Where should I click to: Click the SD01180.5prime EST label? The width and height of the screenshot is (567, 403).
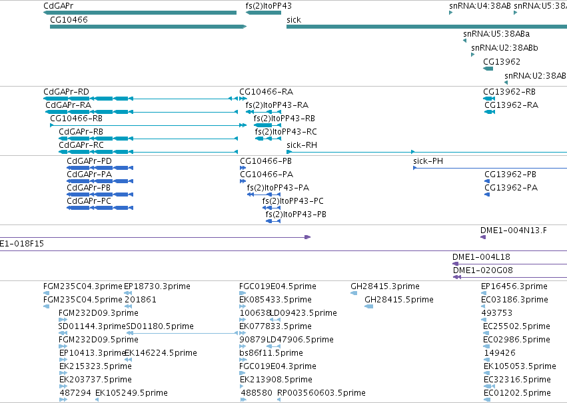pos(160,326)
